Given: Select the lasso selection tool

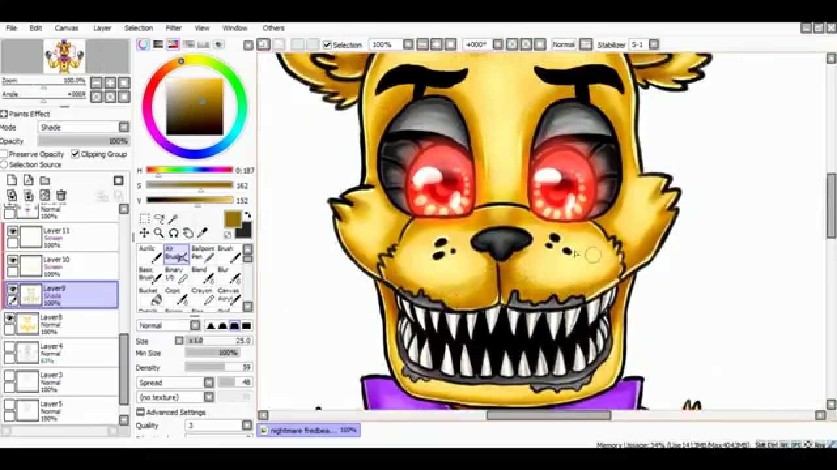Looking at the screenshot, I should pos(159,219).
